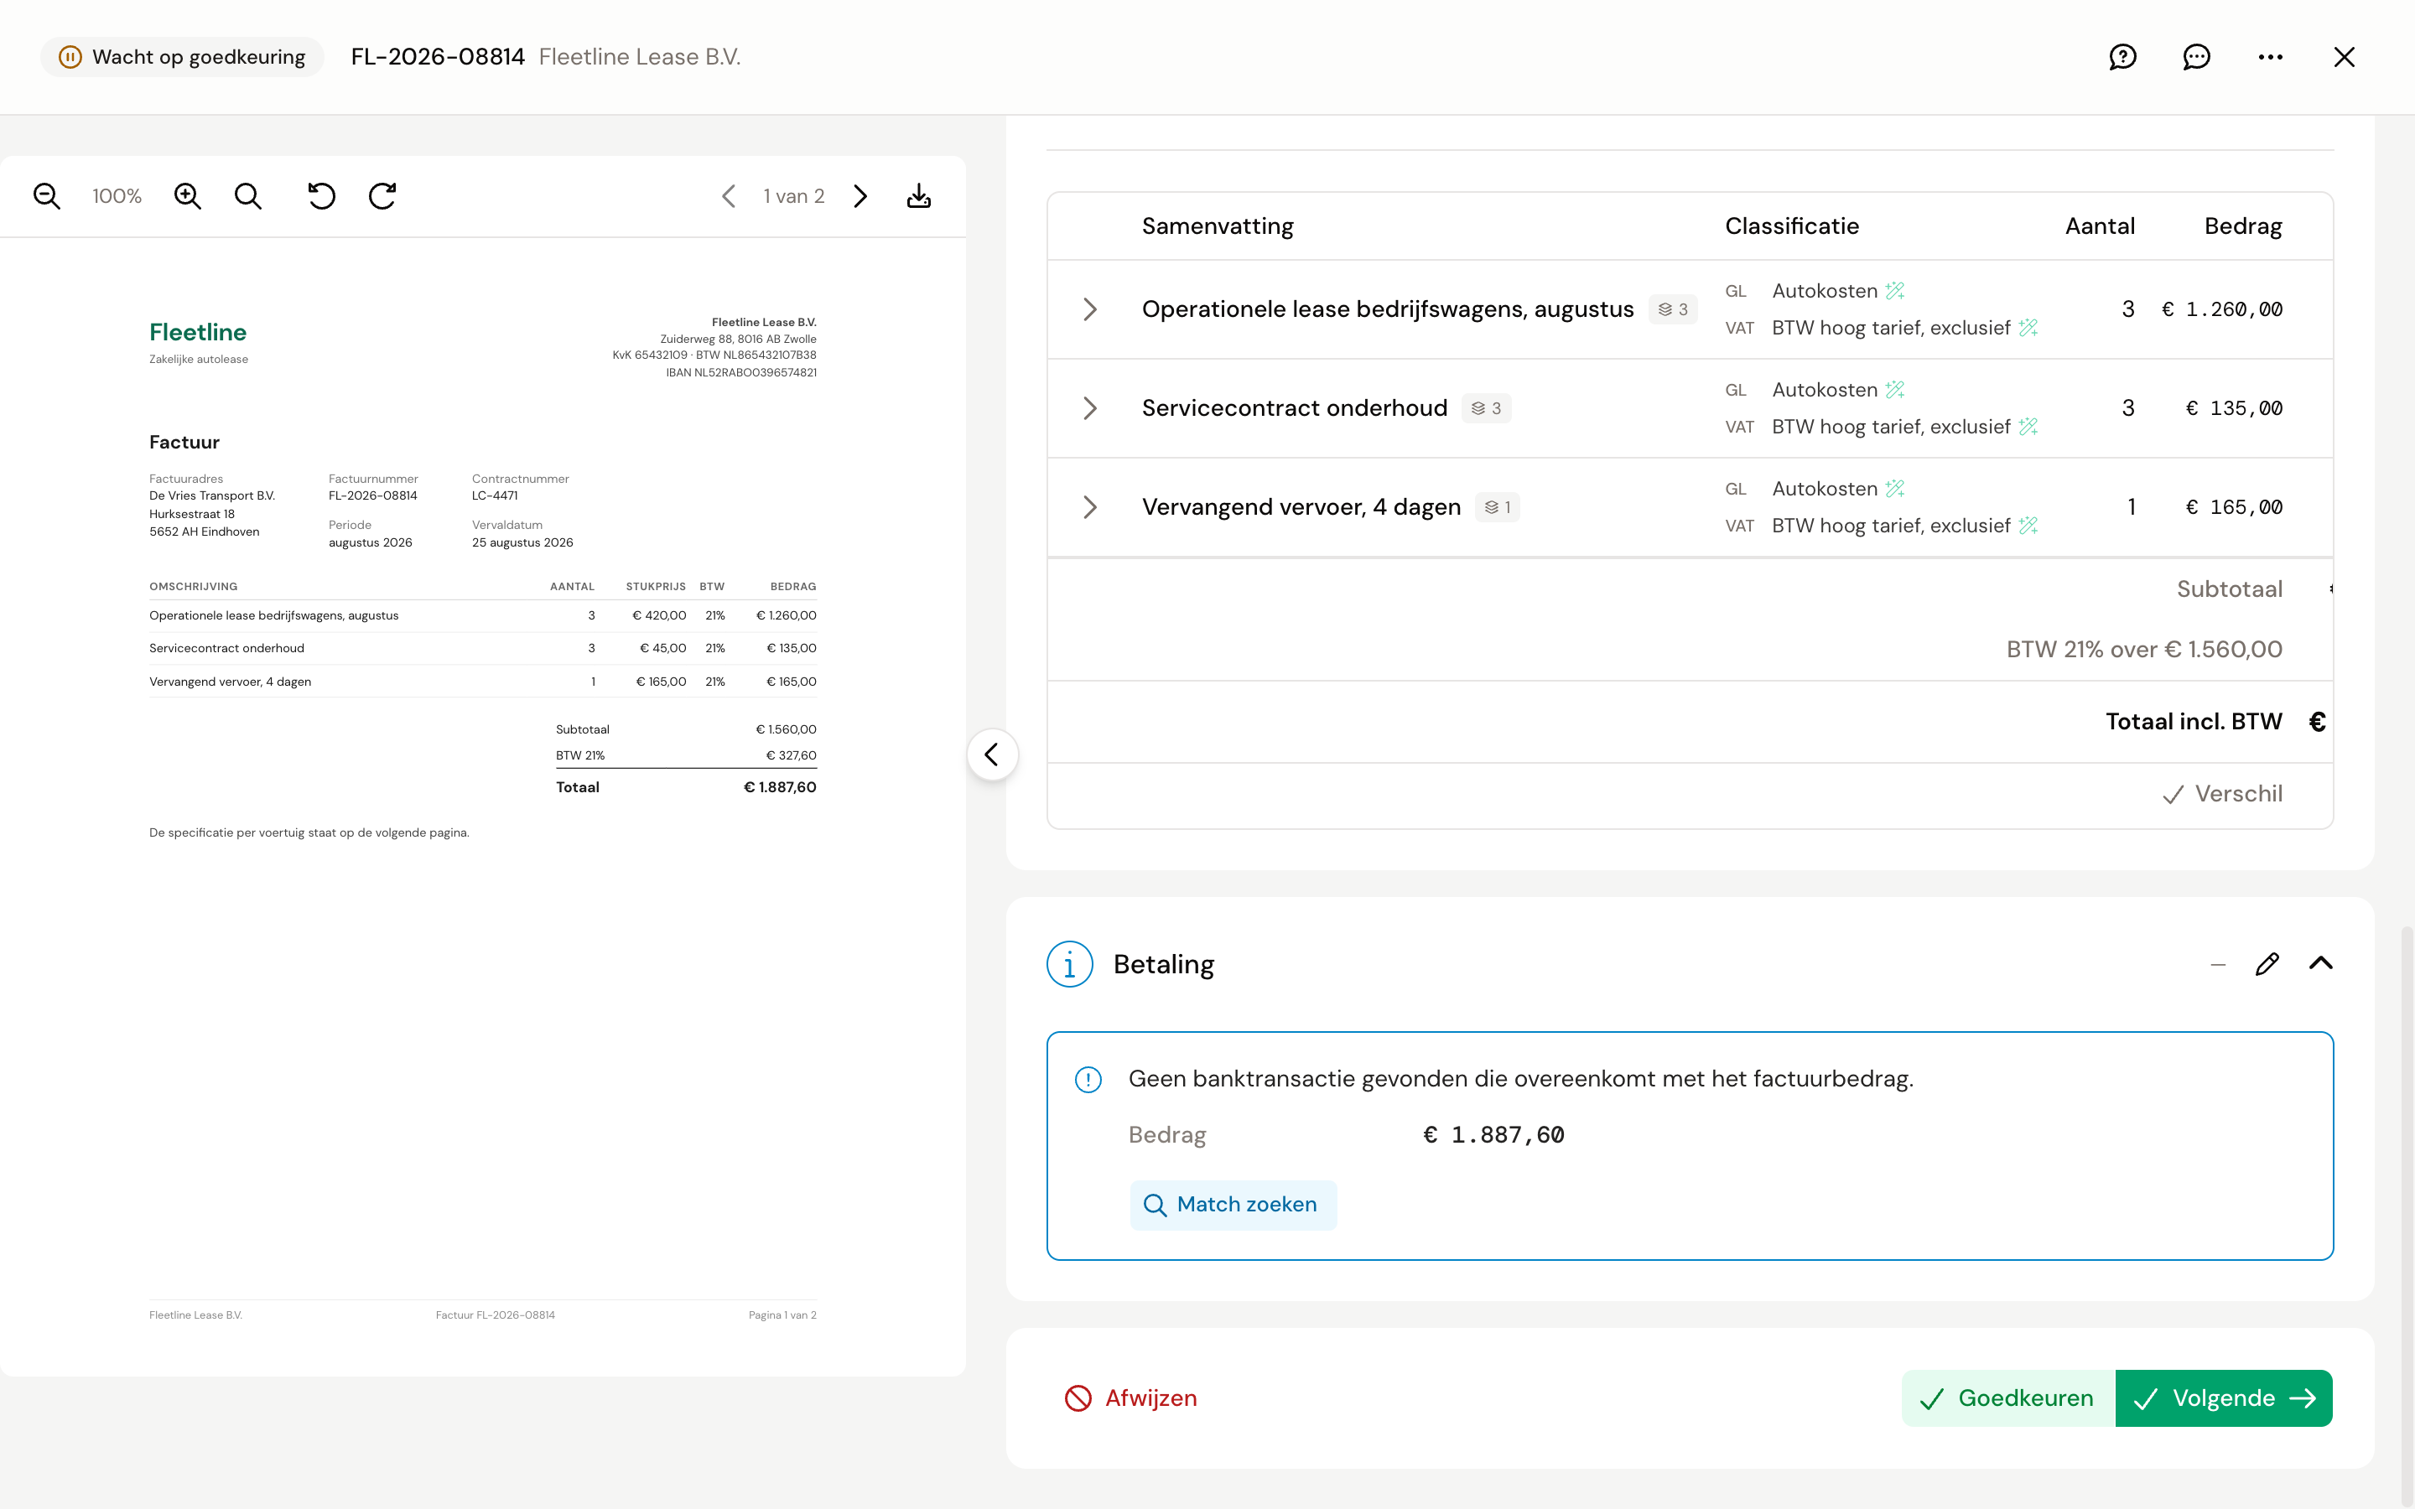
Task: Click the Betaling info icon
Action: pyautogui.click(x=1069, y=964)
